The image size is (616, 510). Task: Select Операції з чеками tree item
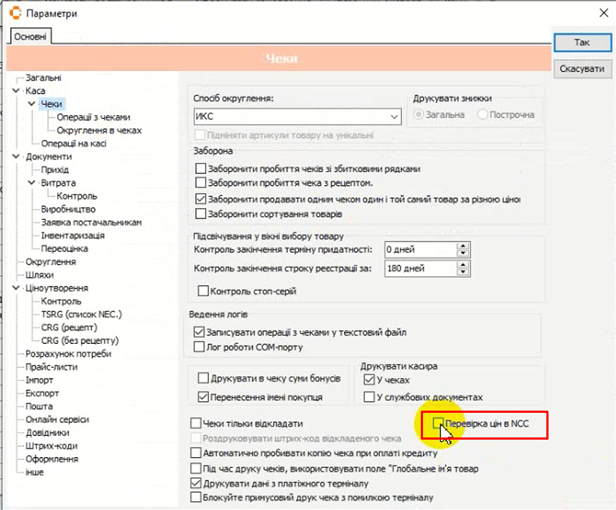click(x=94, y=117)
